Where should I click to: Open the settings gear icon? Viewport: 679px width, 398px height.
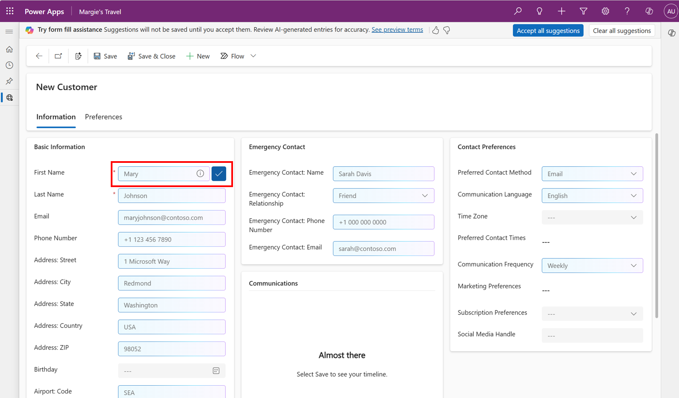pyautogui.click(x=605, y=11)
